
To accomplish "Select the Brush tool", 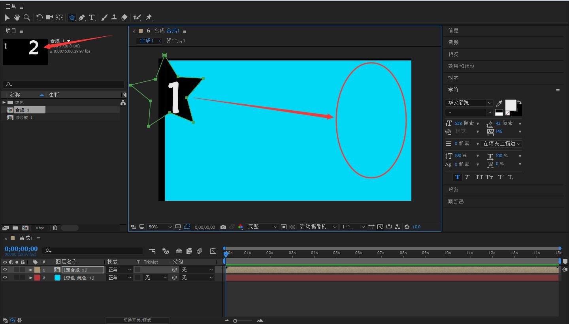I will pyautogui.click(x=104, y=17).
